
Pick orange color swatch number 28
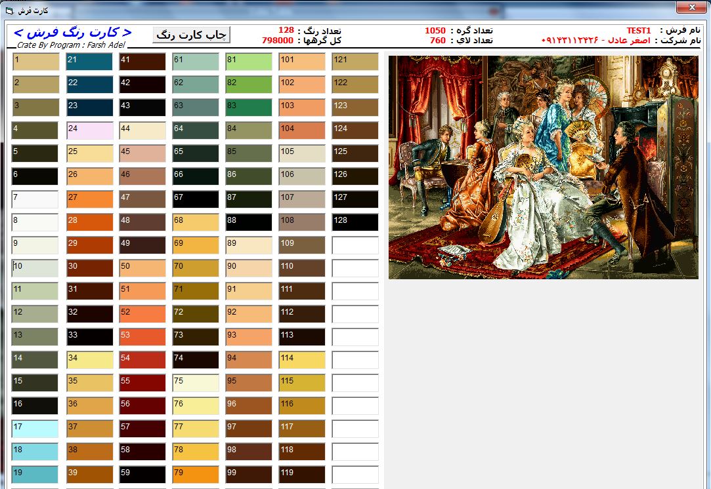click(x=89, y=222)
